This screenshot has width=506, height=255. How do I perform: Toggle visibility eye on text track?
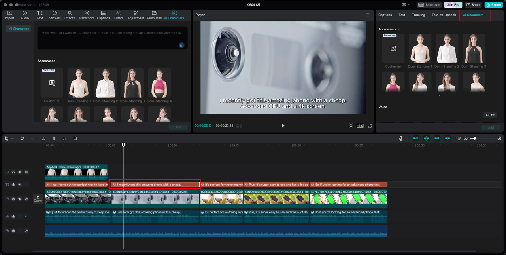(20, 185)
